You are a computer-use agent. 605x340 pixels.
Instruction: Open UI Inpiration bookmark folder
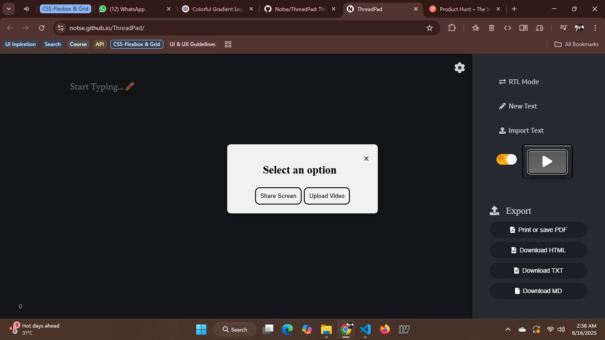[x=20, y=44]
